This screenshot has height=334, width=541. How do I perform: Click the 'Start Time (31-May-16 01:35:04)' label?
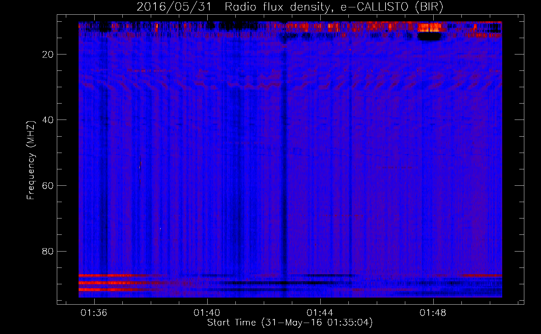point(290,323)
